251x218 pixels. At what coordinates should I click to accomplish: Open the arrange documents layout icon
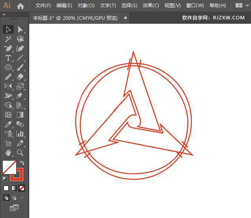[x=239, y=6]
